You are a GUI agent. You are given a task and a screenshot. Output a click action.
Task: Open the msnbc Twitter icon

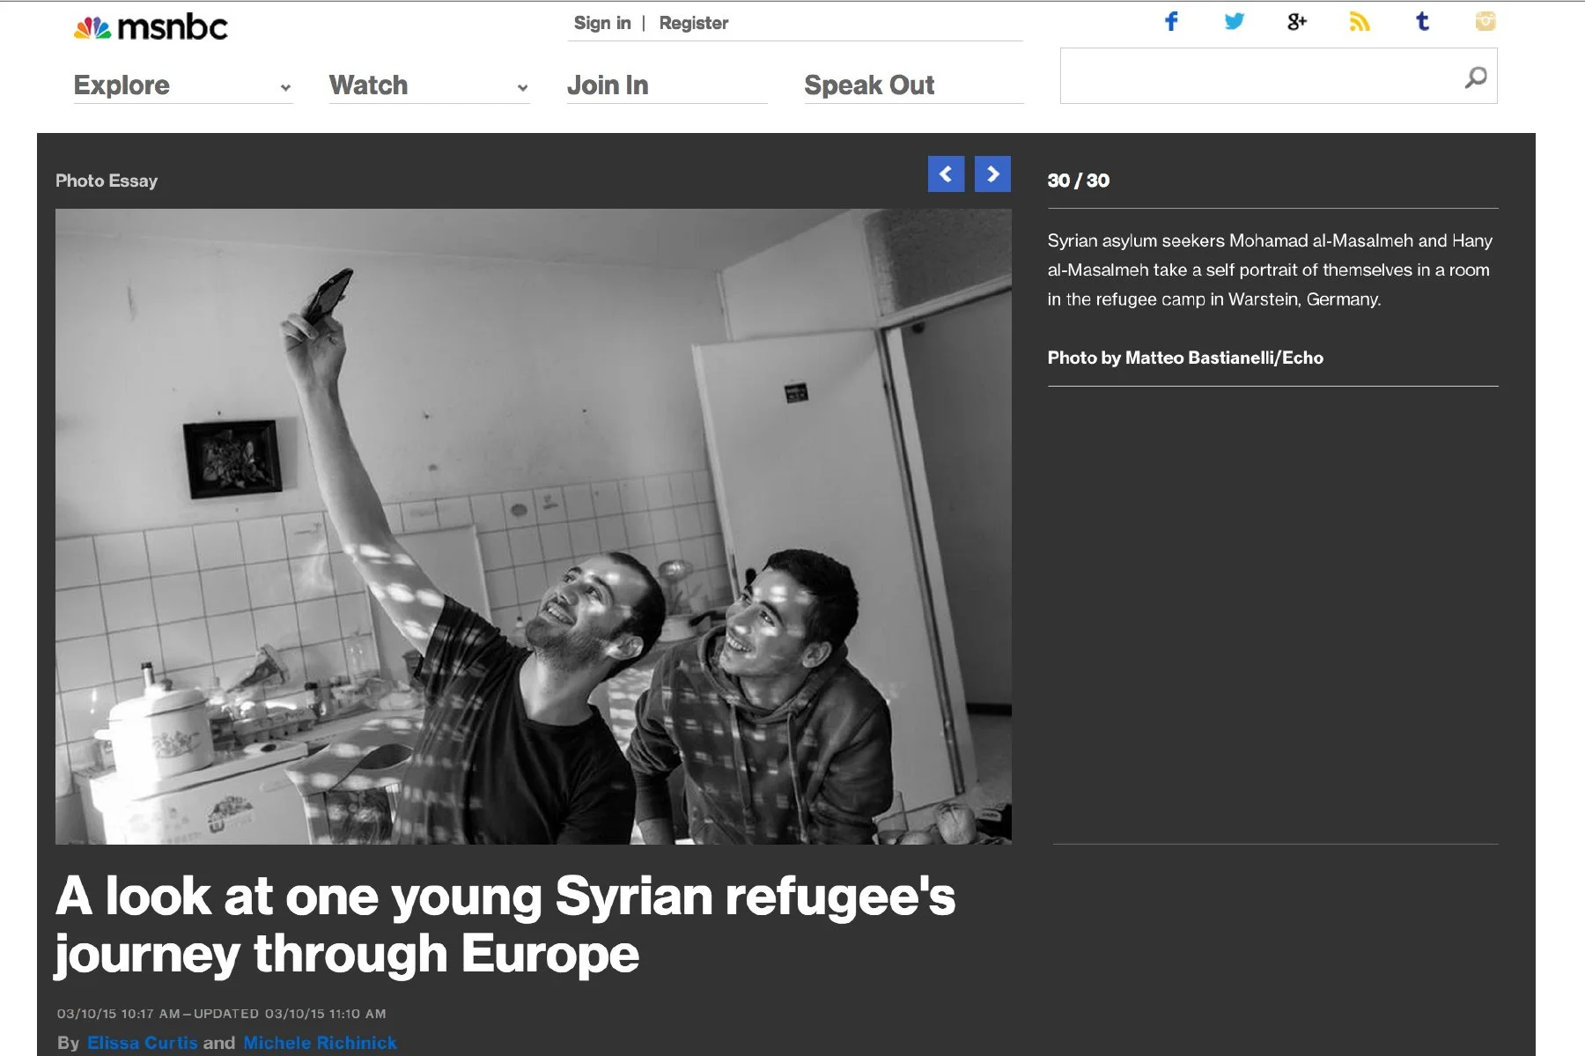[x=1235, y=21]
